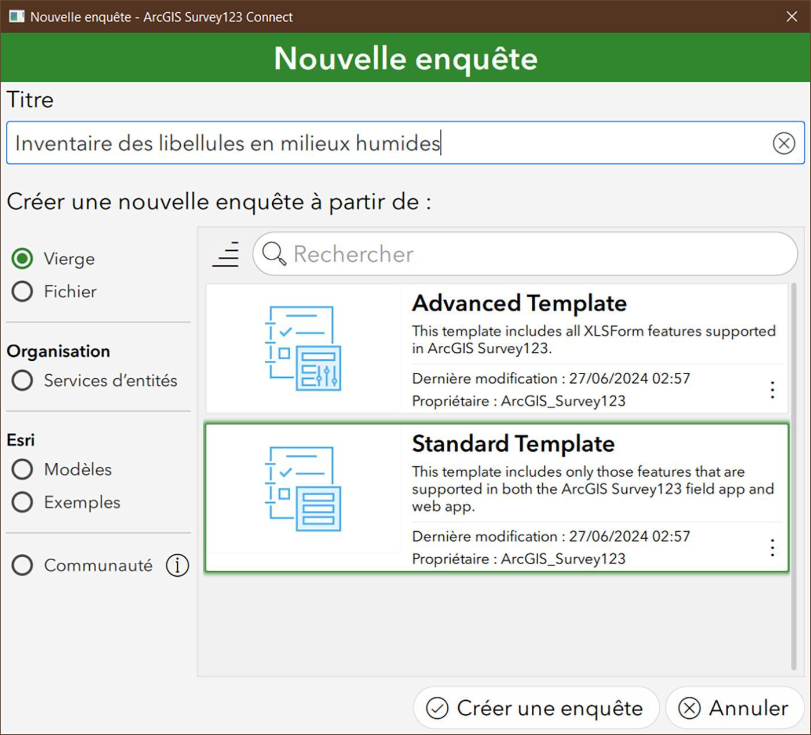This screenshot has width=811, height=735.
Task: Close the Nouvelle enquête window
Action: (x=791, y=16)
